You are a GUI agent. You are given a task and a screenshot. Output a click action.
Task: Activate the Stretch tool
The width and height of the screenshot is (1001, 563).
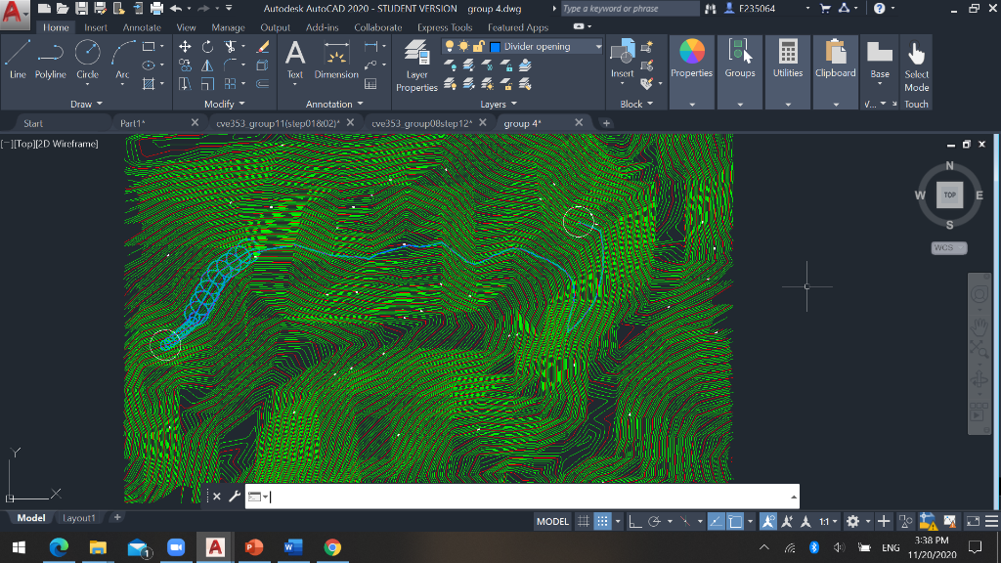185,84
